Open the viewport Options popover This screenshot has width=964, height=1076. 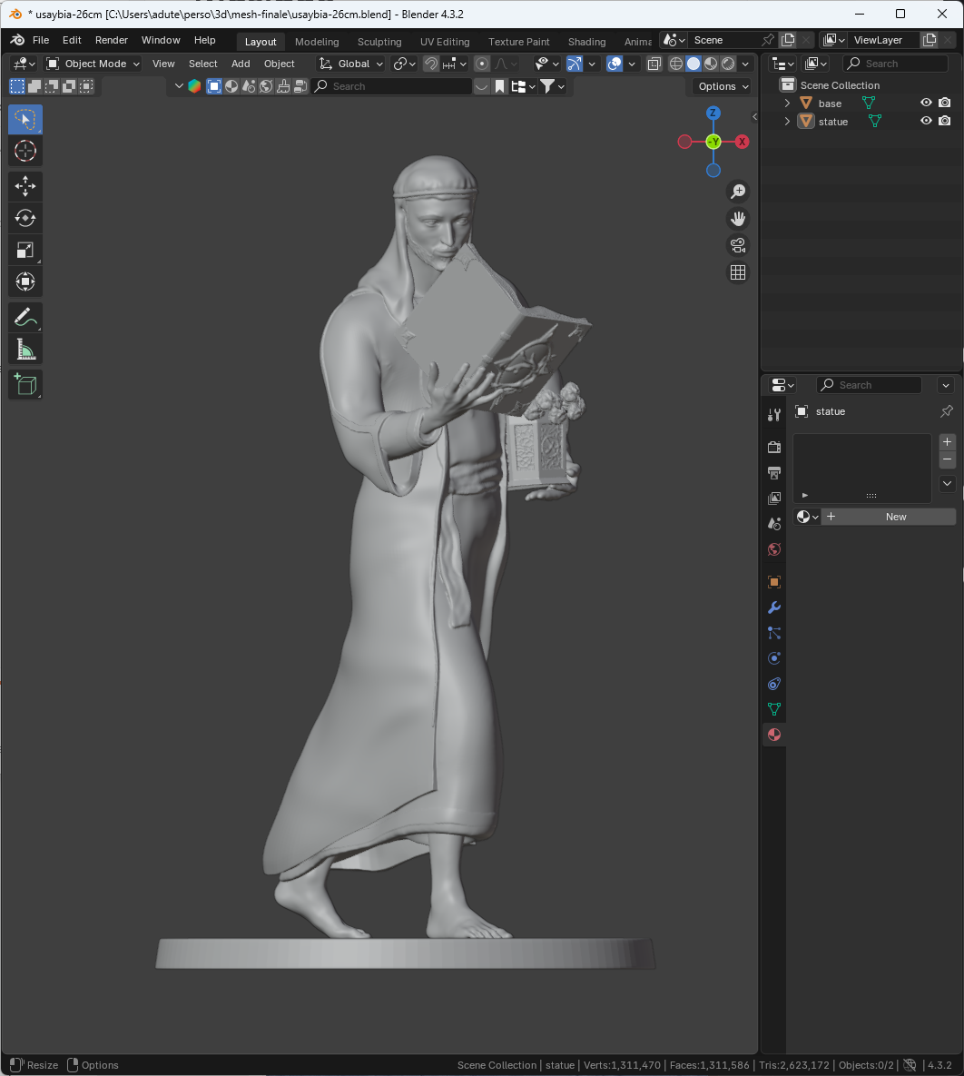point(723,86)
